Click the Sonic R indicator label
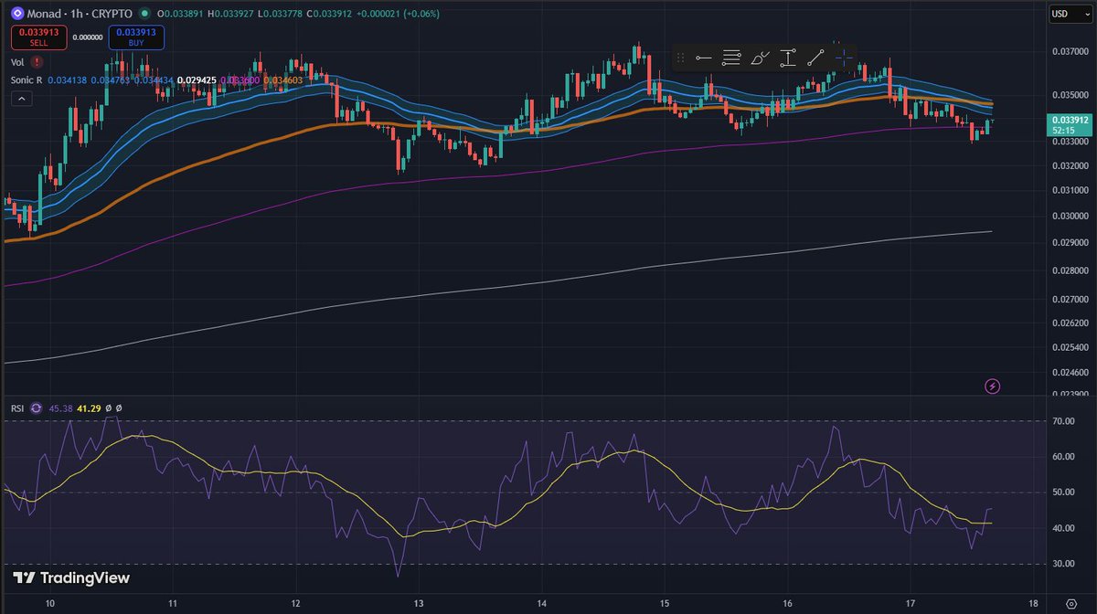The height and width of the screenshot is (614, 1097). click(27, 80)
